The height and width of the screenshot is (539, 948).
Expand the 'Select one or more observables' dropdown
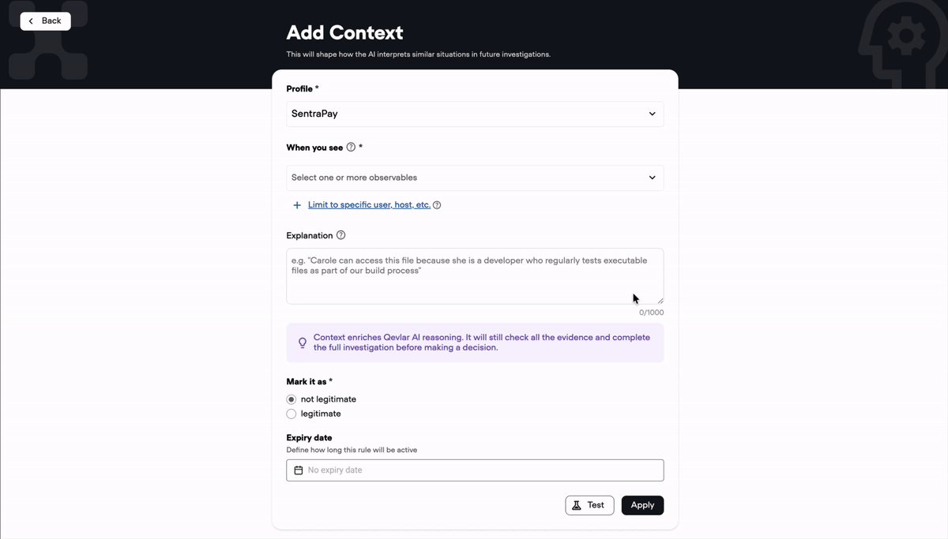[x=475, y=178]
